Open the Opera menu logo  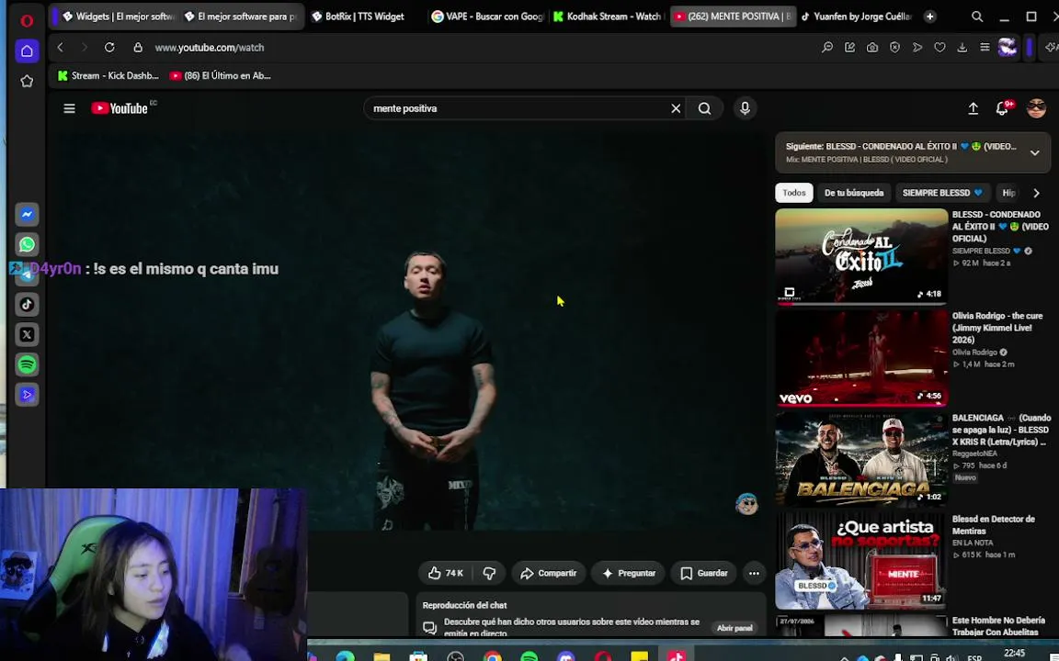(x=27, y=20)
